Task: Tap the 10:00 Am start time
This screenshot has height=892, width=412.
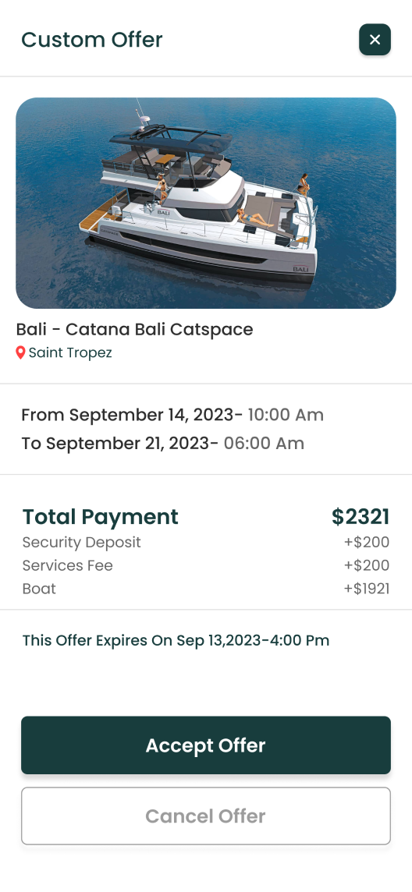Action: point(286,416)
